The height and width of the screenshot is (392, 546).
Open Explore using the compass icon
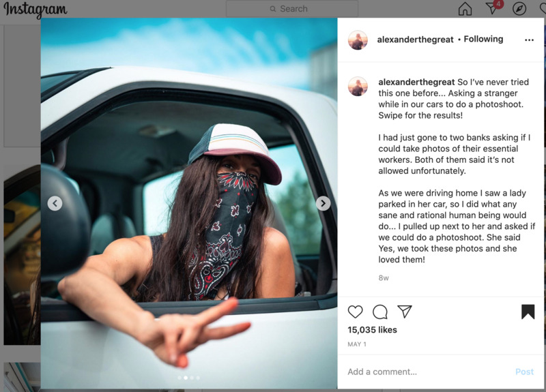click(519, 9)
